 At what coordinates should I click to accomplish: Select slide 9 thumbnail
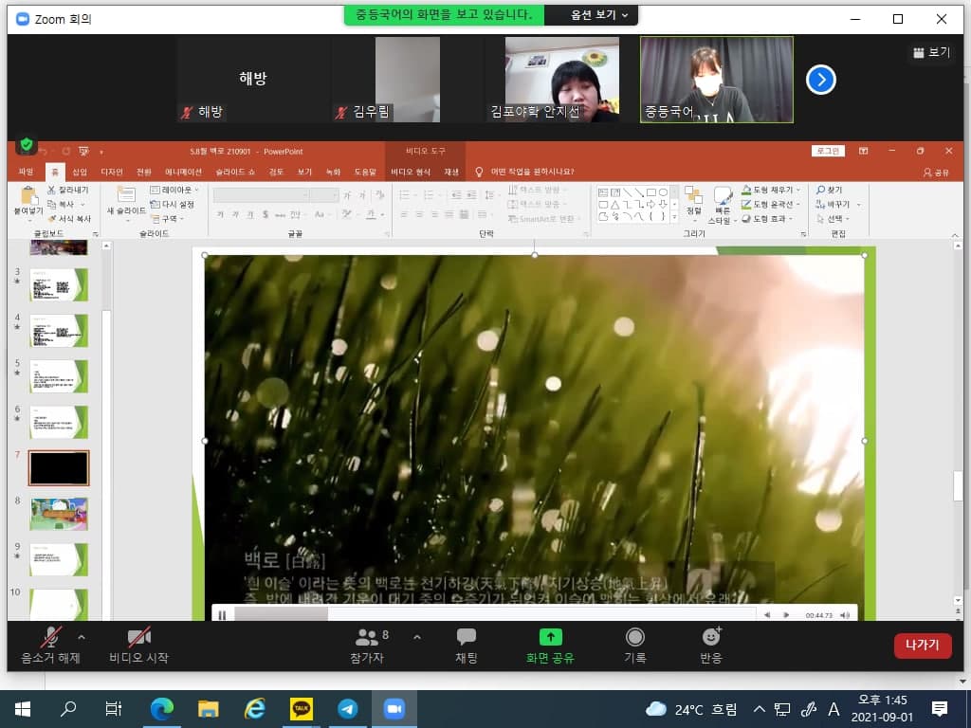[59, 559]
